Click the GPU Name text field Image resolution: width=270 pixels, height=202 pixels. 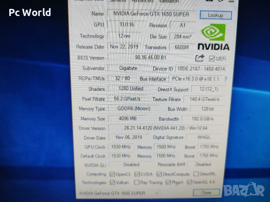[x=150, y=14]
